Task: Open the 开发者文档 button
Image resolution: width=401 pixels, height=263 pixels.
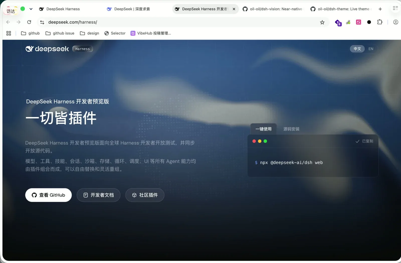Action: tap(98, 195)
